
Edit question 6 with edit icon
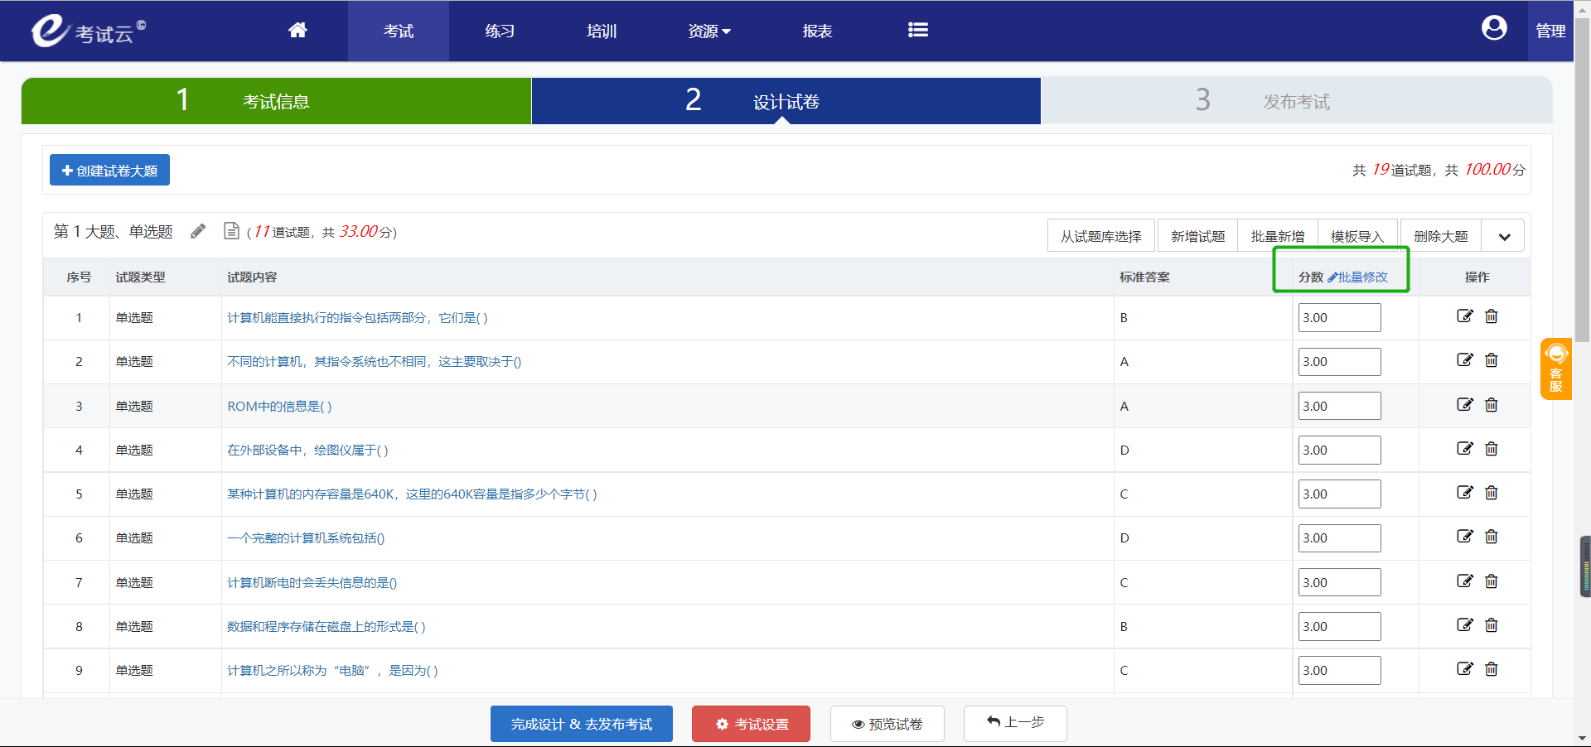click(1465, 536)
